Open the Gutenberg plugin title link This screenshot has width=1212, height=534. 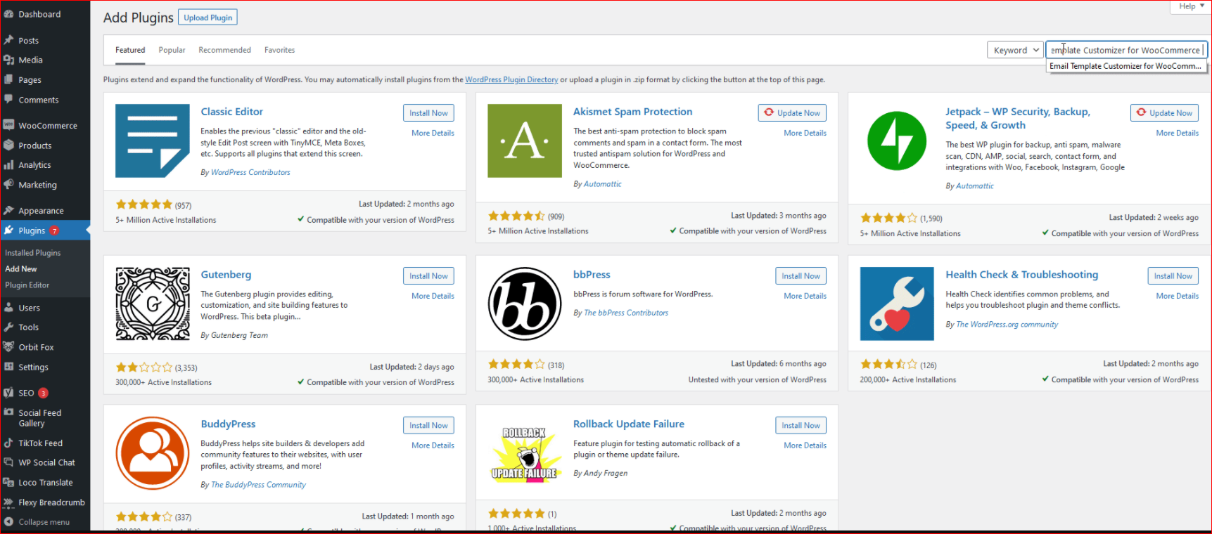[226, 275]
